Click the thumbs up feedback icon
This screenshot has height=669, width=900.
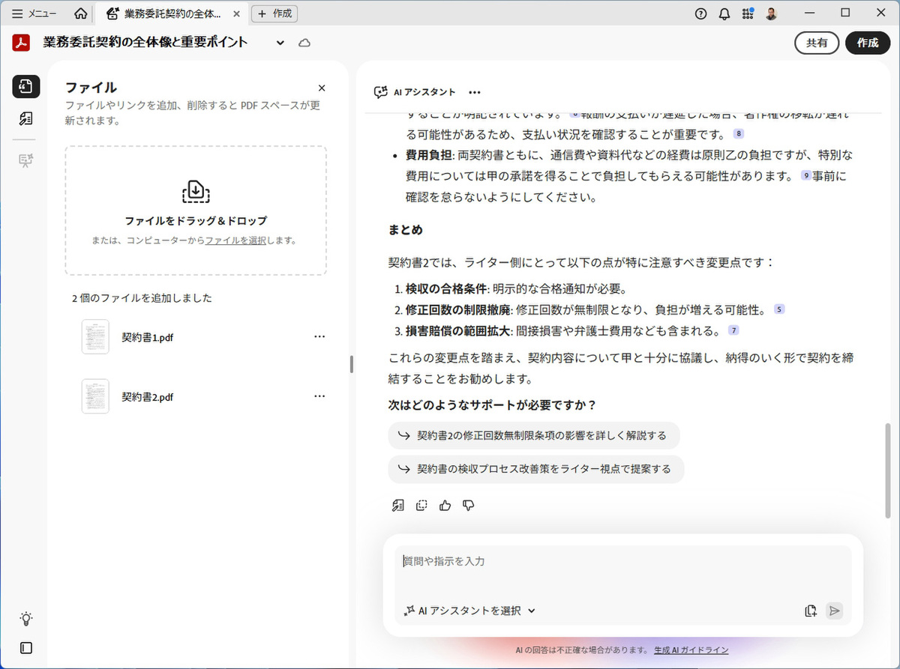445,506
